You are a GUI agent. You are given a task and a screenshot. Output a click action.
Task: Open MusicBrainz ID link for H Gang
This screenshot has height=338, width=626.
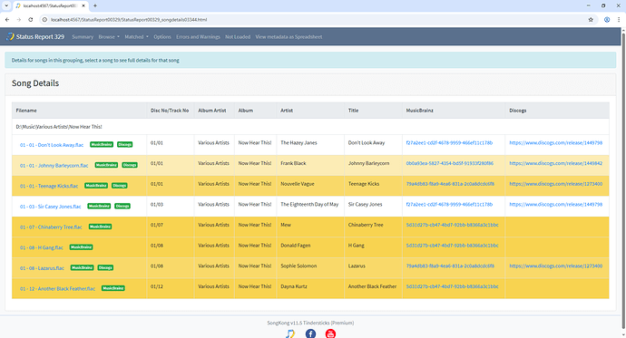[453, 246]
